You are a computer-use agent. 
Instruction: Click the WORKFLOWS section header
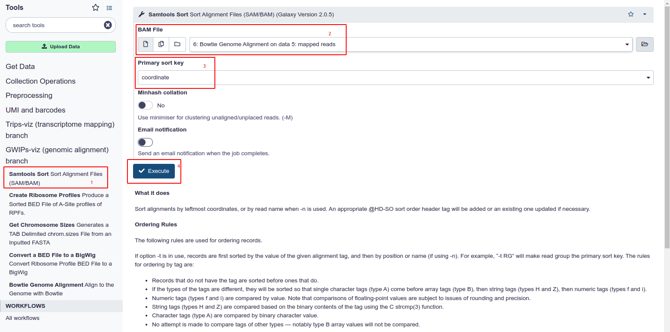pyautogui.click(x=61, y=306)
